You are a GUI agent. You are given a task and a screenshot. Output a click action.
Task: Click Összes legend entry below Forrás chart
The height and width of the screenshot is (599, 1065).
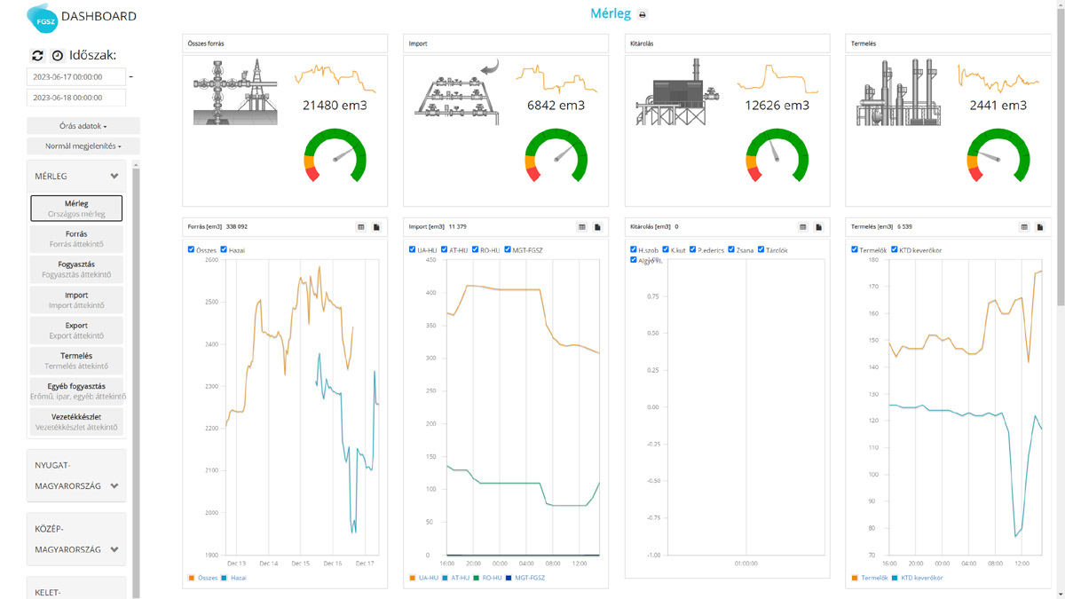coord(203,578)
